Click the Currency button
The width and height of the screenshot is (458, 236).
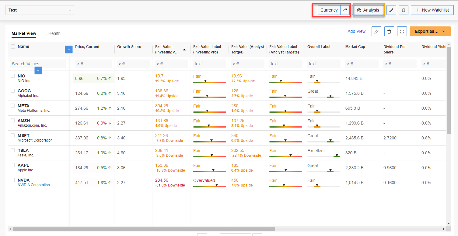coord(329,10)
